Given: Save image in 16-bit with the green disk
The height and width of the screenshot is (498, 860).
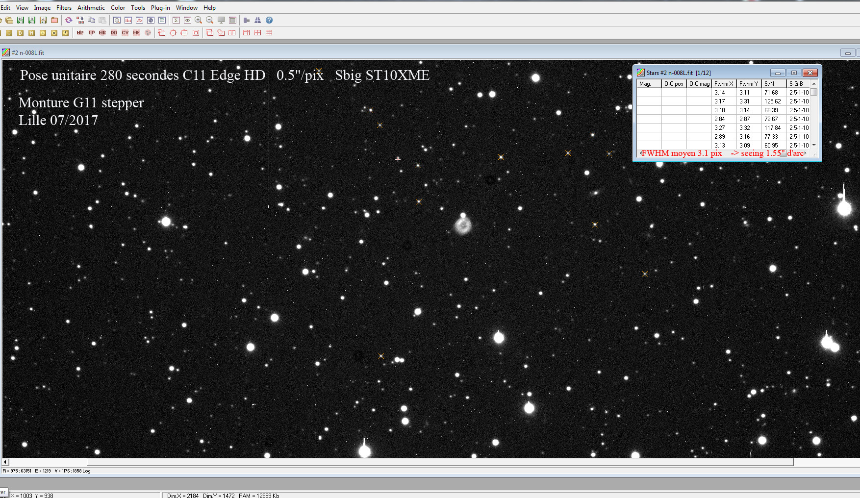Looking at the screenshot, I should [x=21, y=20].
